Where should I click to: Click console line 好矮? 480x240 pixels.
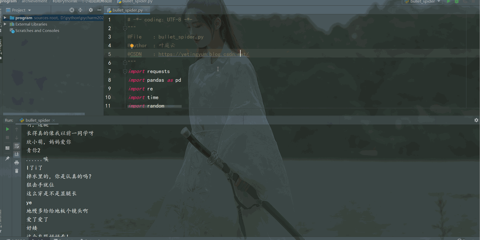coord(32,228)
